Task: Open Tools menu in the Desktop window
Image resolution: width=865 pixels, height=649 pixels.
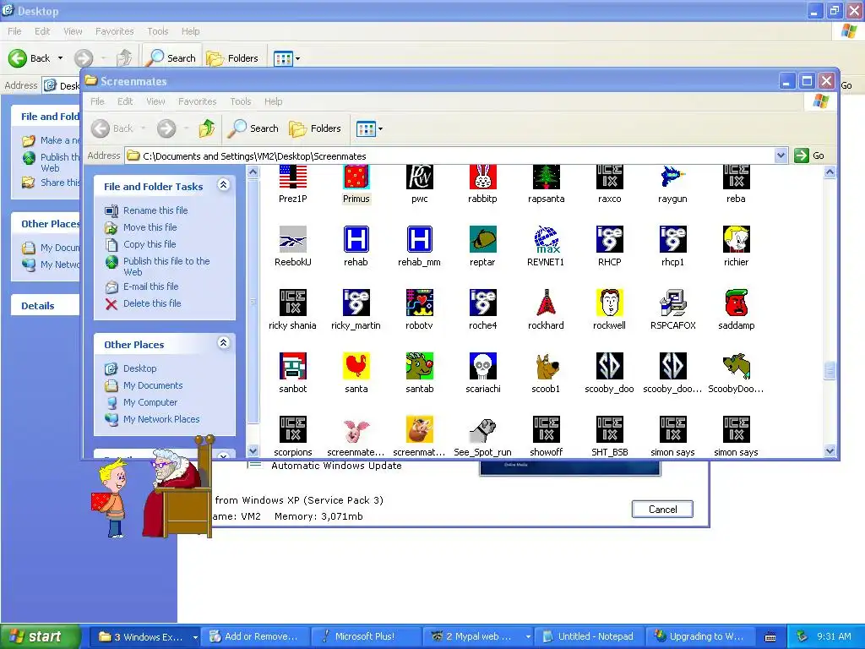Action: 158,31
